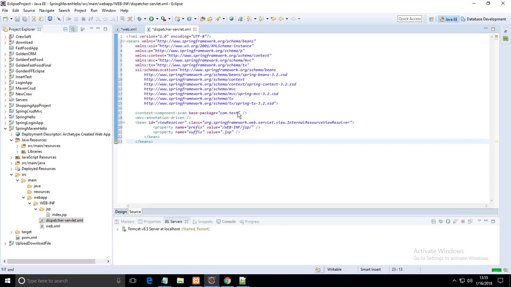The height and width of the screenshot is (287, 511).
Task: Click the Last Edit Location arrow icon
Action: (x=273, y=19)
